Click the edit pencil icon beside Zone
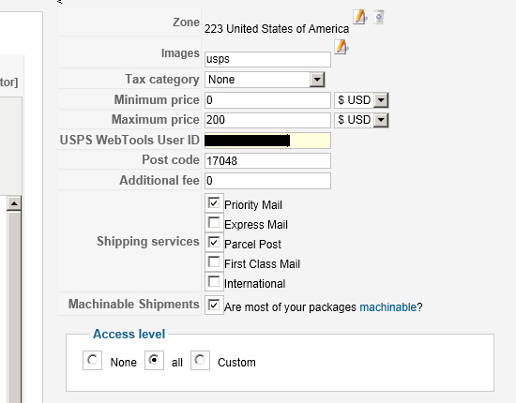This screenshot has height=403, width=516. pyautogui.click(x=360, y=17)
